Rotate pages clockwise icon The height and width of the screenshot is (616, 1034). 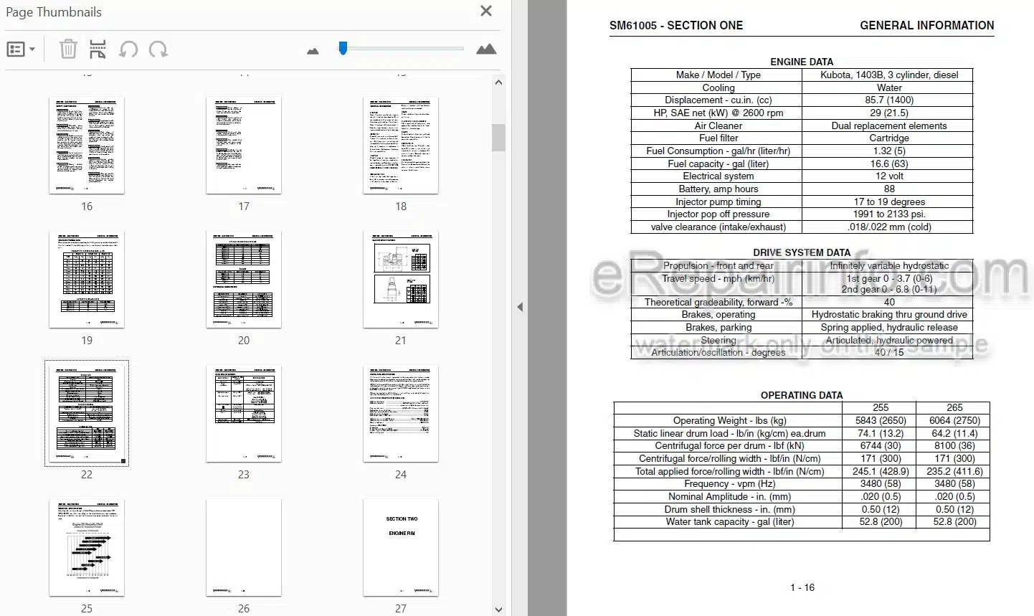tap(158, 49)
